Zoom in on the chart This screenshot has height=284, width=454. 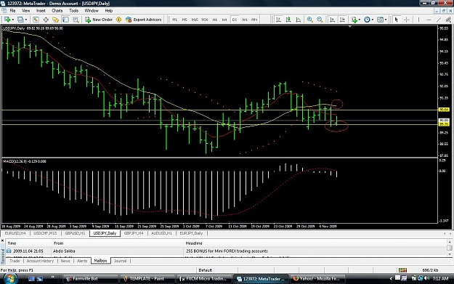pos(309,20)
